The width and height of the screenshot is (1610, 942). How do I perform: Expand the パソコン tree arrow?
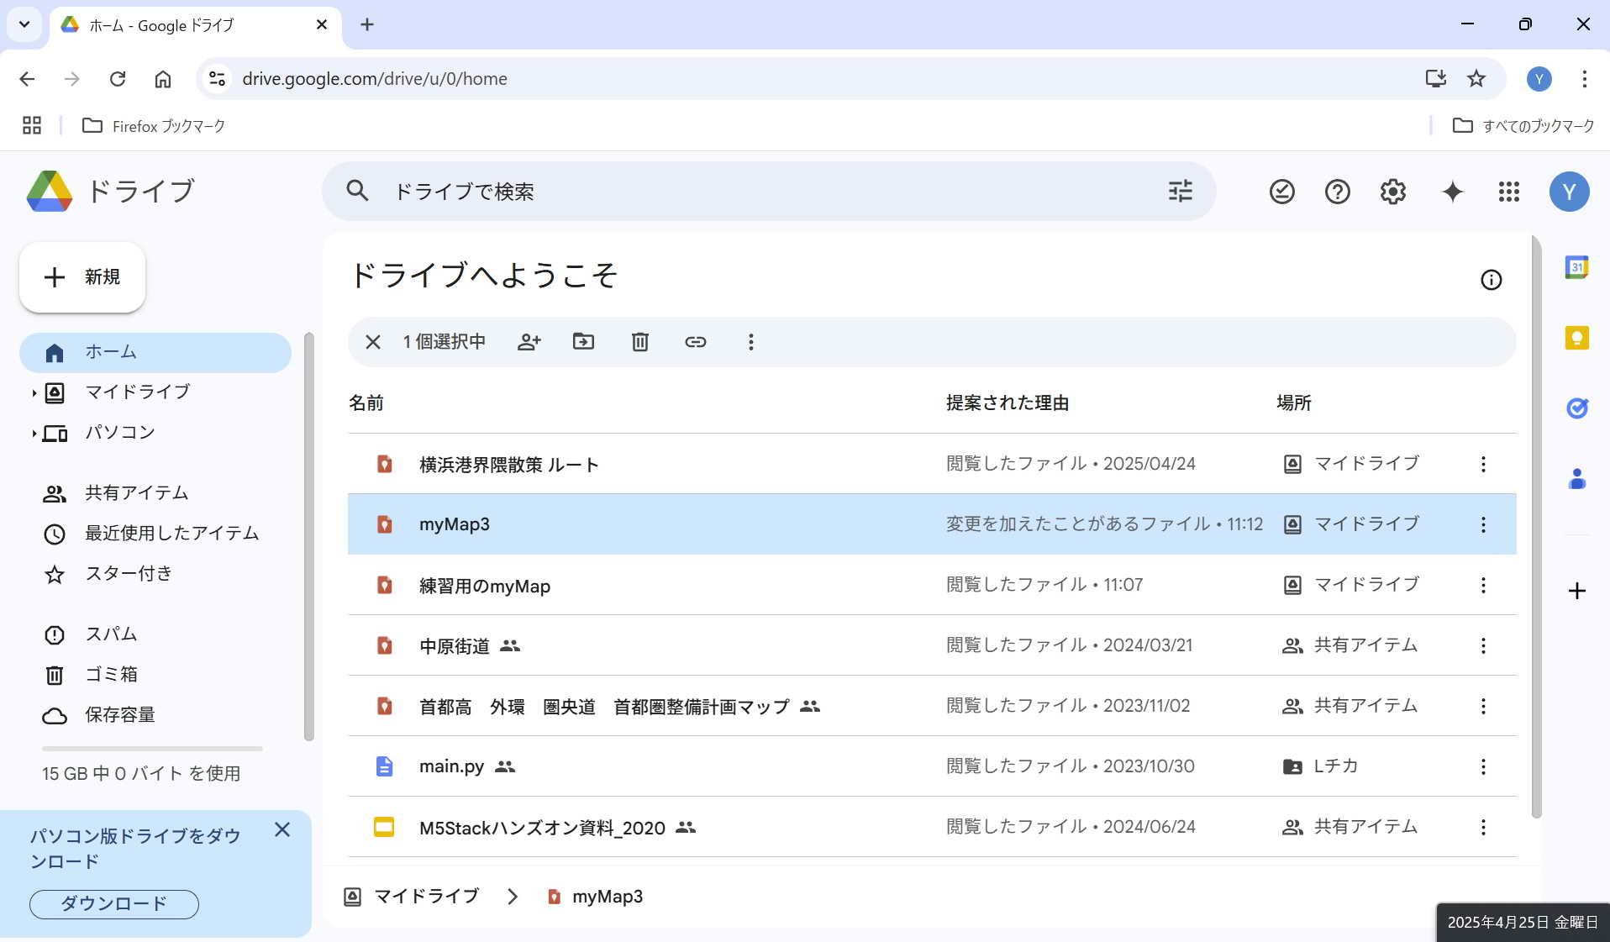(x=34, y=434)
